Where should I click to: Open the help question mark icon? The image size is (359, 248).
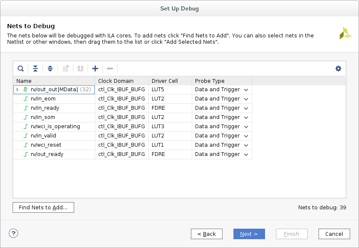[13, 233]
